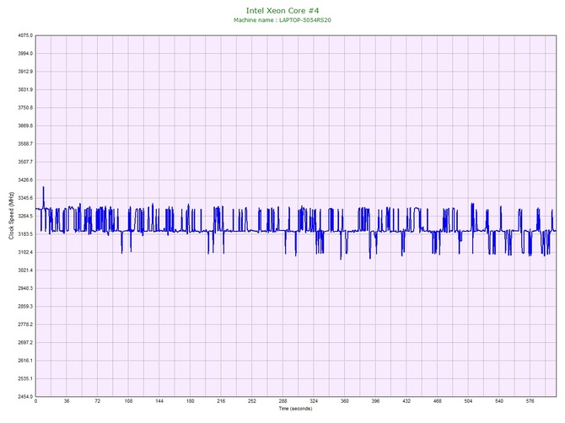Click the x-axis tick label 144
Screen dimensions: 565x423
(159, 401)
